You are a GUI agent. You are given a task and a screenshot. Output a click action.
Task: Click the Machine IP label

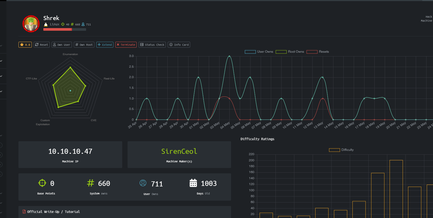click(x=70, y=162)
